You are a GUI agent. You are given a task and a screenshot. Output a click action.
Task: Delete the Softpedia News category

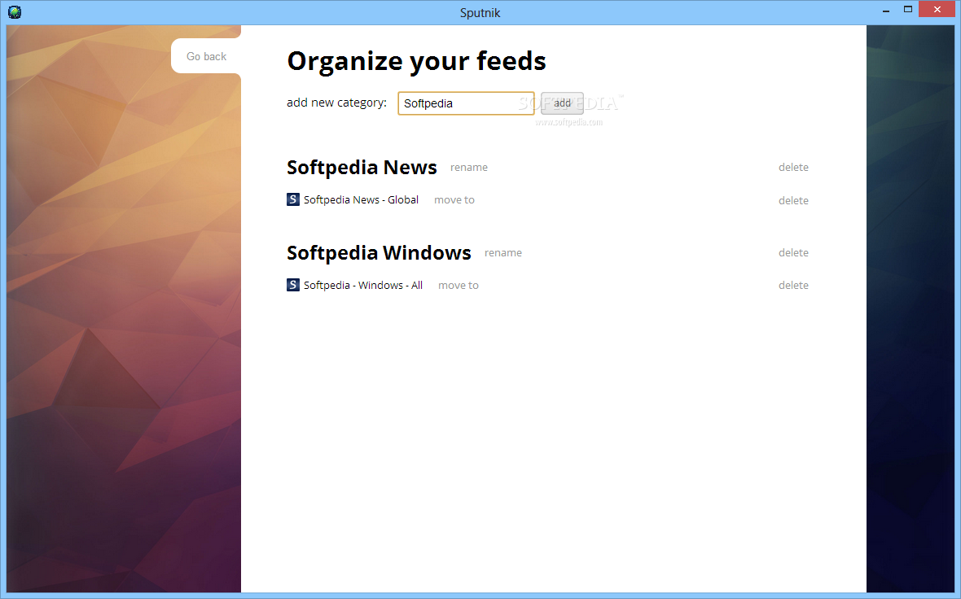coord(793,168)
